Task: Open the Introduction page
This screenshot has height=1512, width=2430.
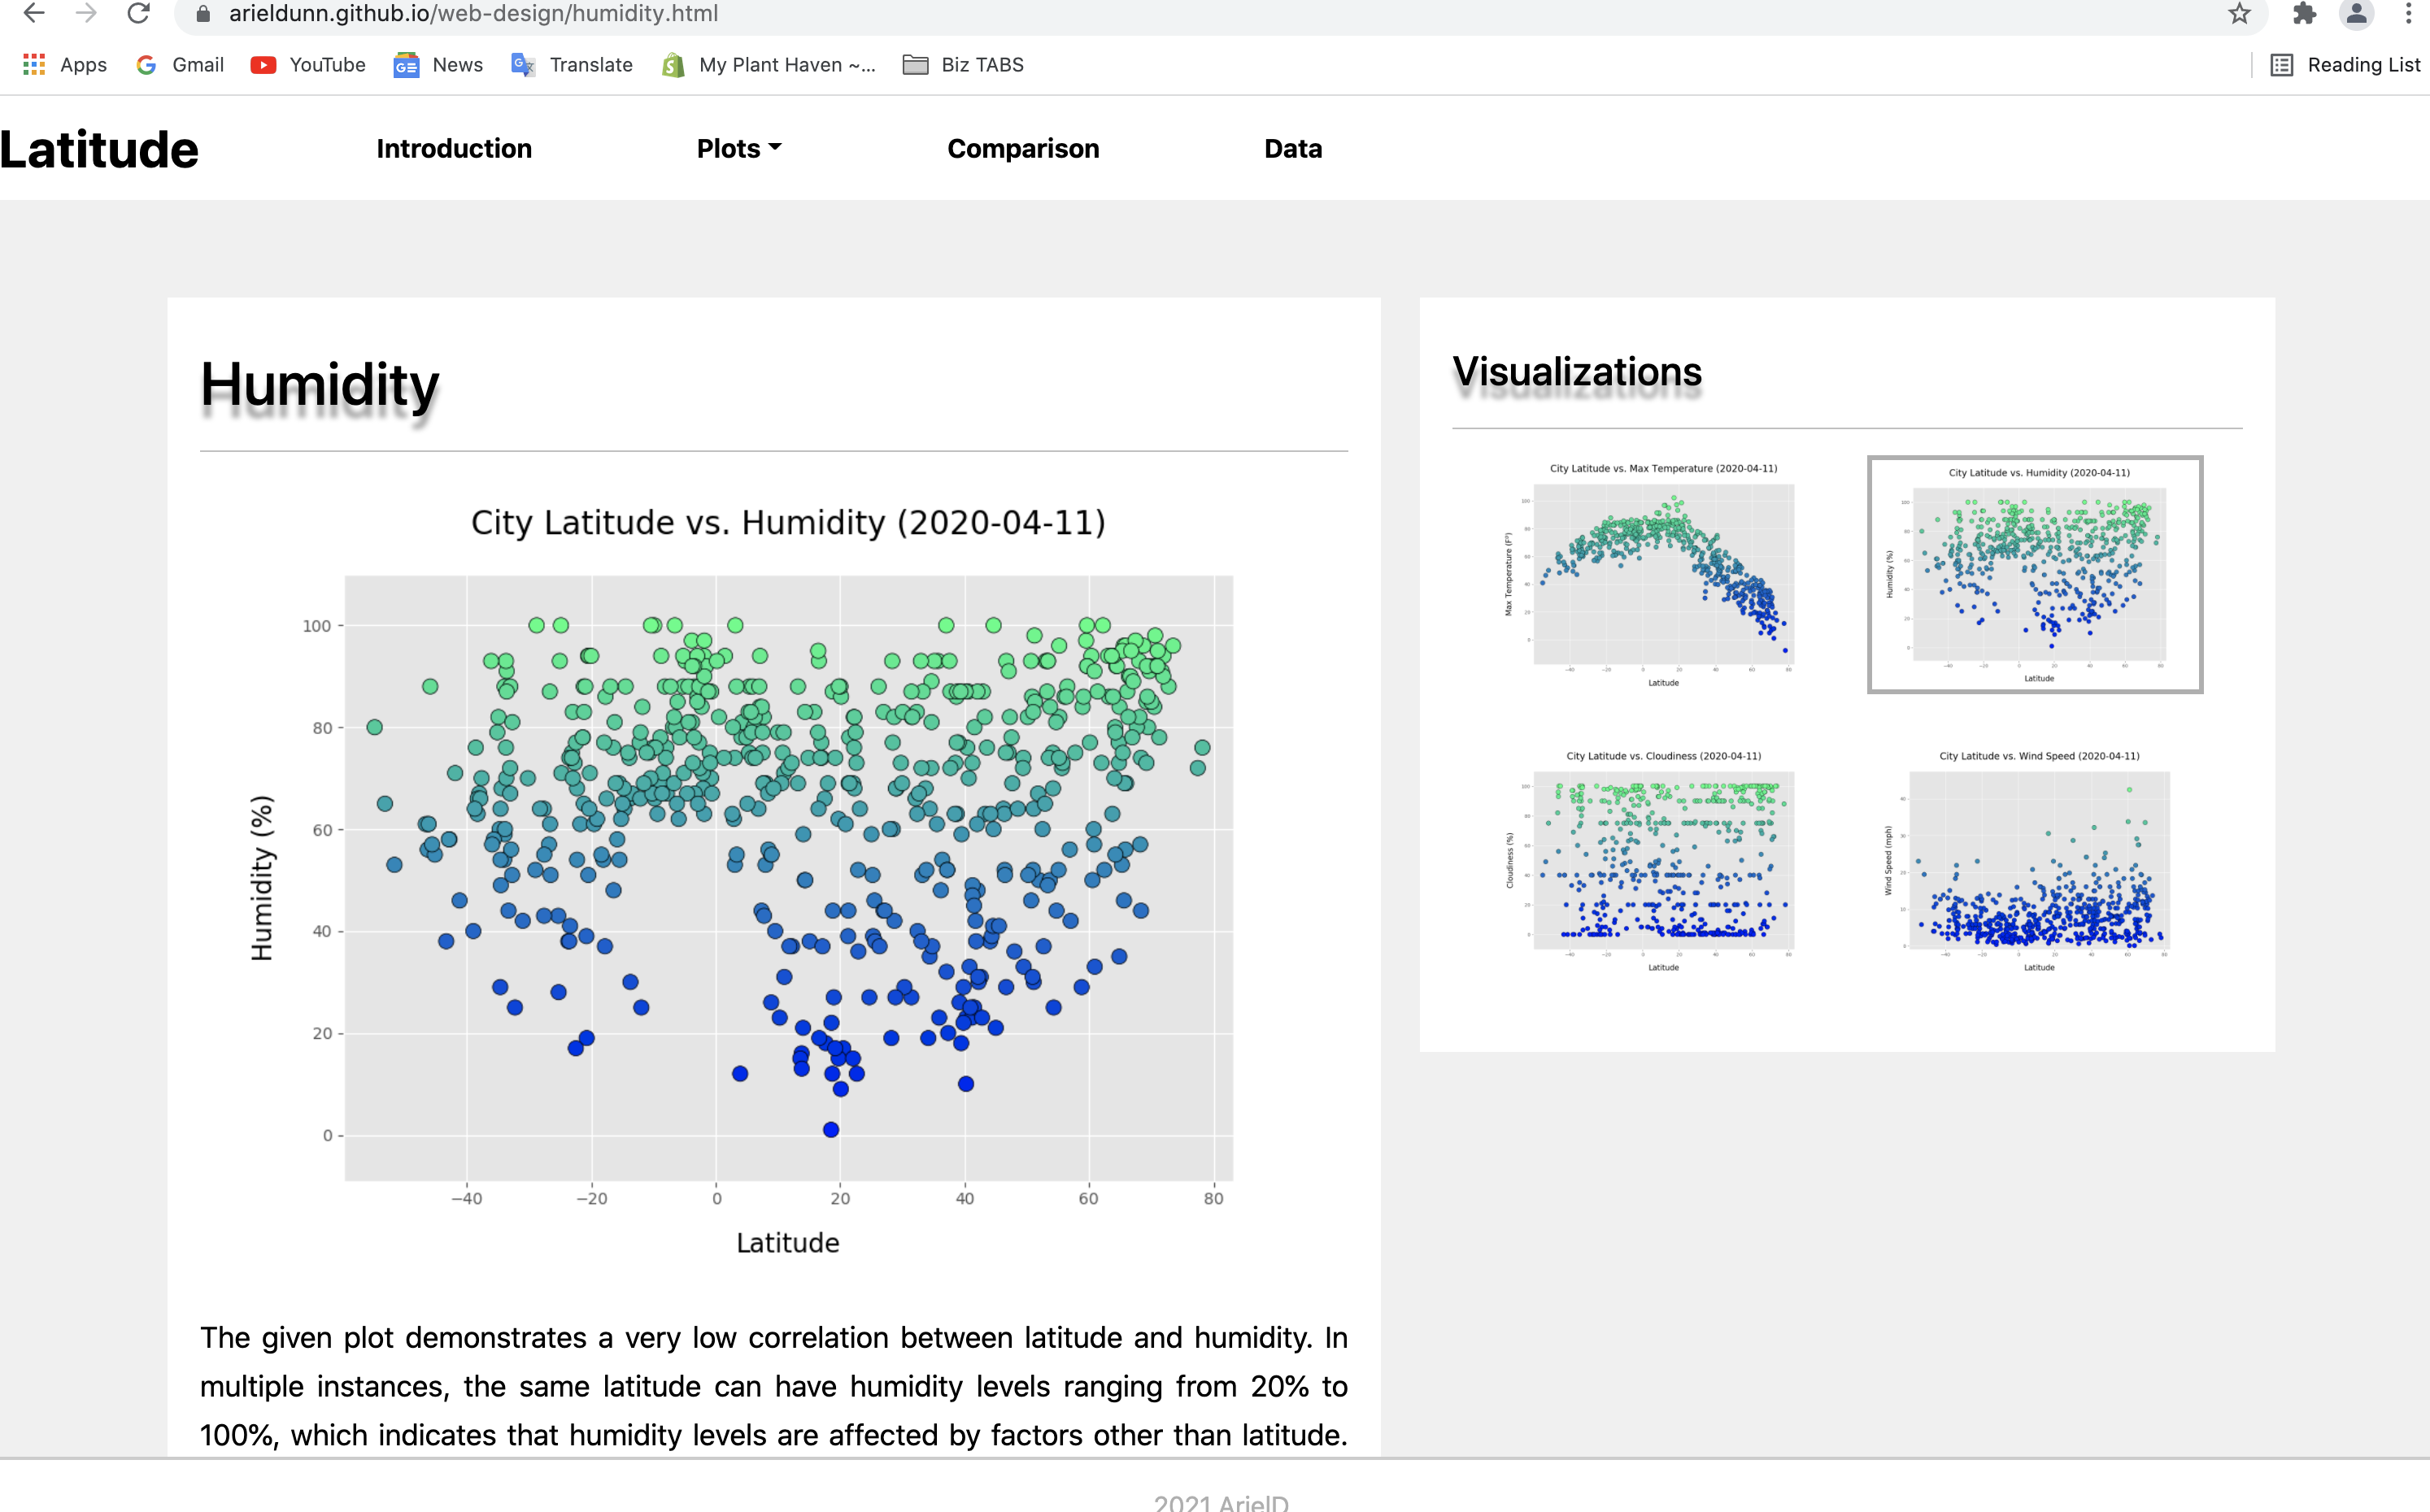Action: coord(453,148)
